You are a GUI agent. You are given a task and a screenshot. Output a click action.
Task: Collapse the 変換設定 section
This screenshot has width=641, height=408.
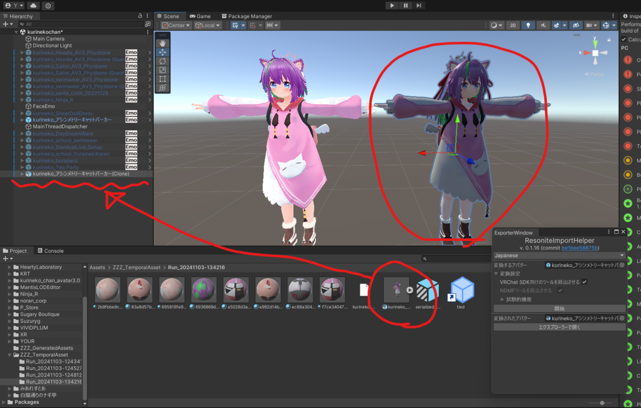coord(496,273)
